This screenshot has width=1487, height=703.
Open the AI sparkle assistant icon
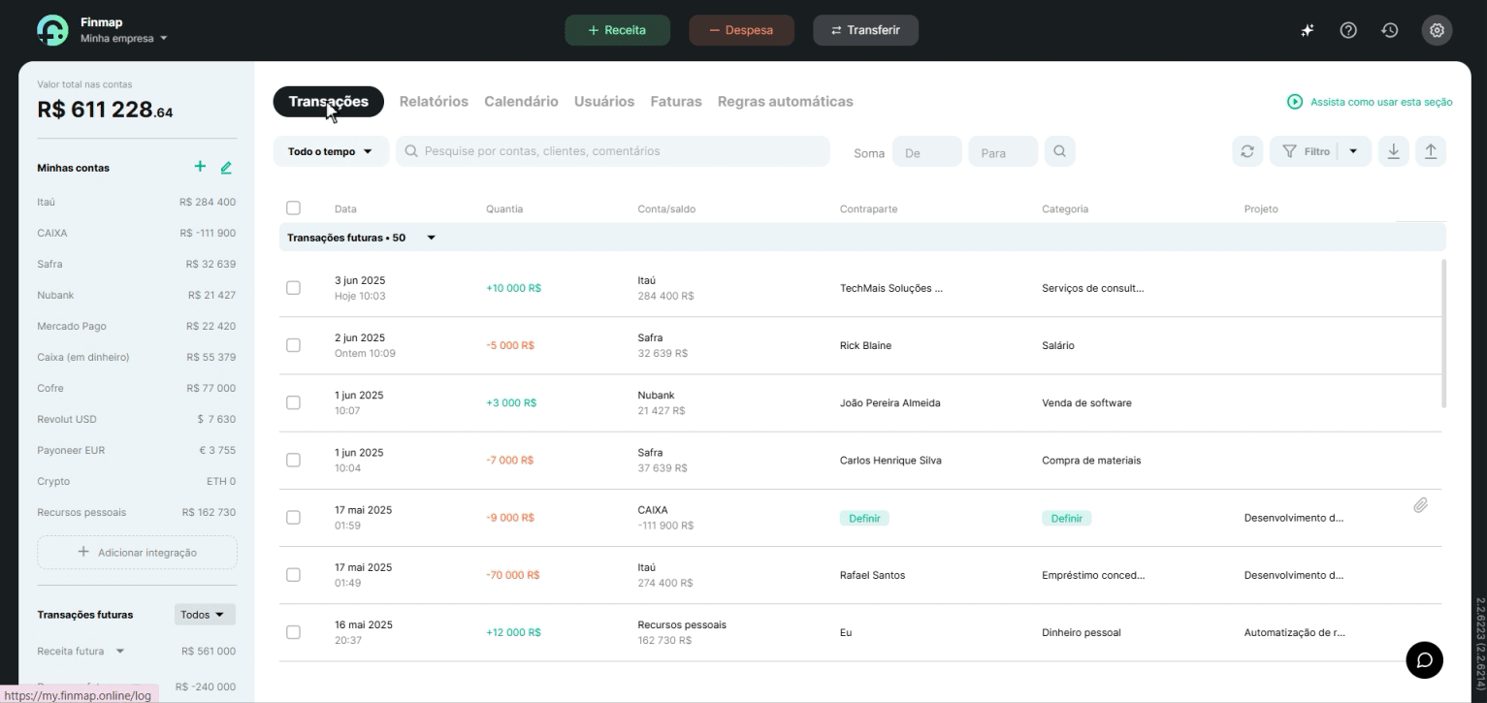pos(1308,30)
